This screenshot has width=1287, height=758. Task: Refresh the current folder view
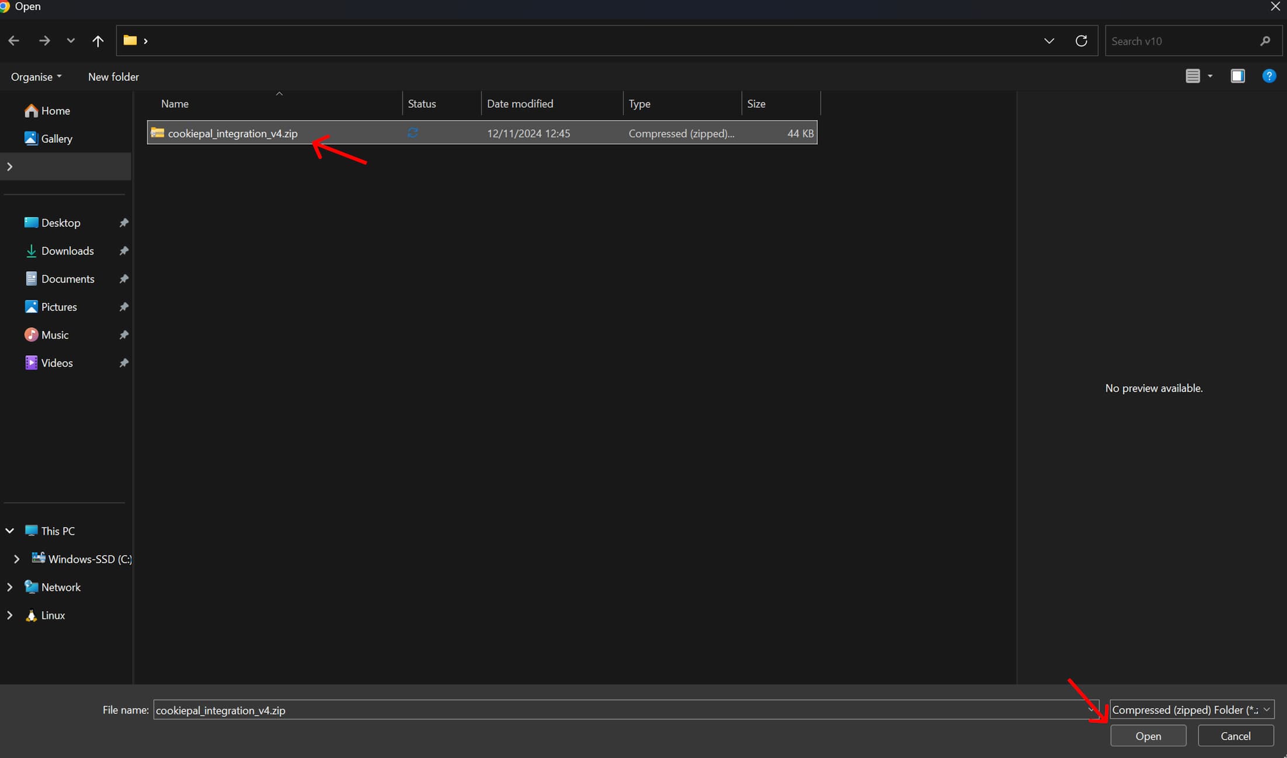(x=1081, y=40)
